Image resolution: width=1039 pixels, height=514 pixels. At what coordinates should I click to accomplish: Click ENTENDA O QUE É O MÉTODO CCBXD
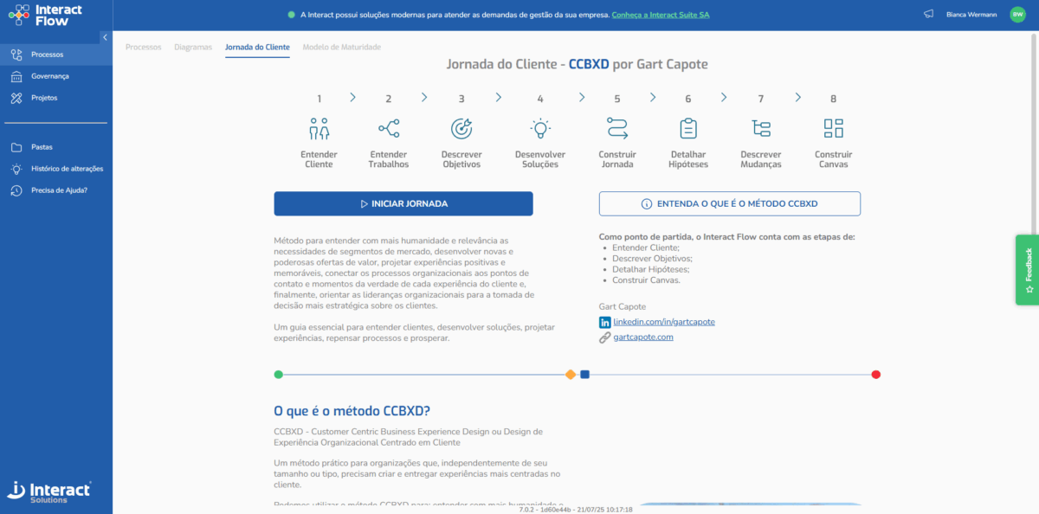click(730, 204)
